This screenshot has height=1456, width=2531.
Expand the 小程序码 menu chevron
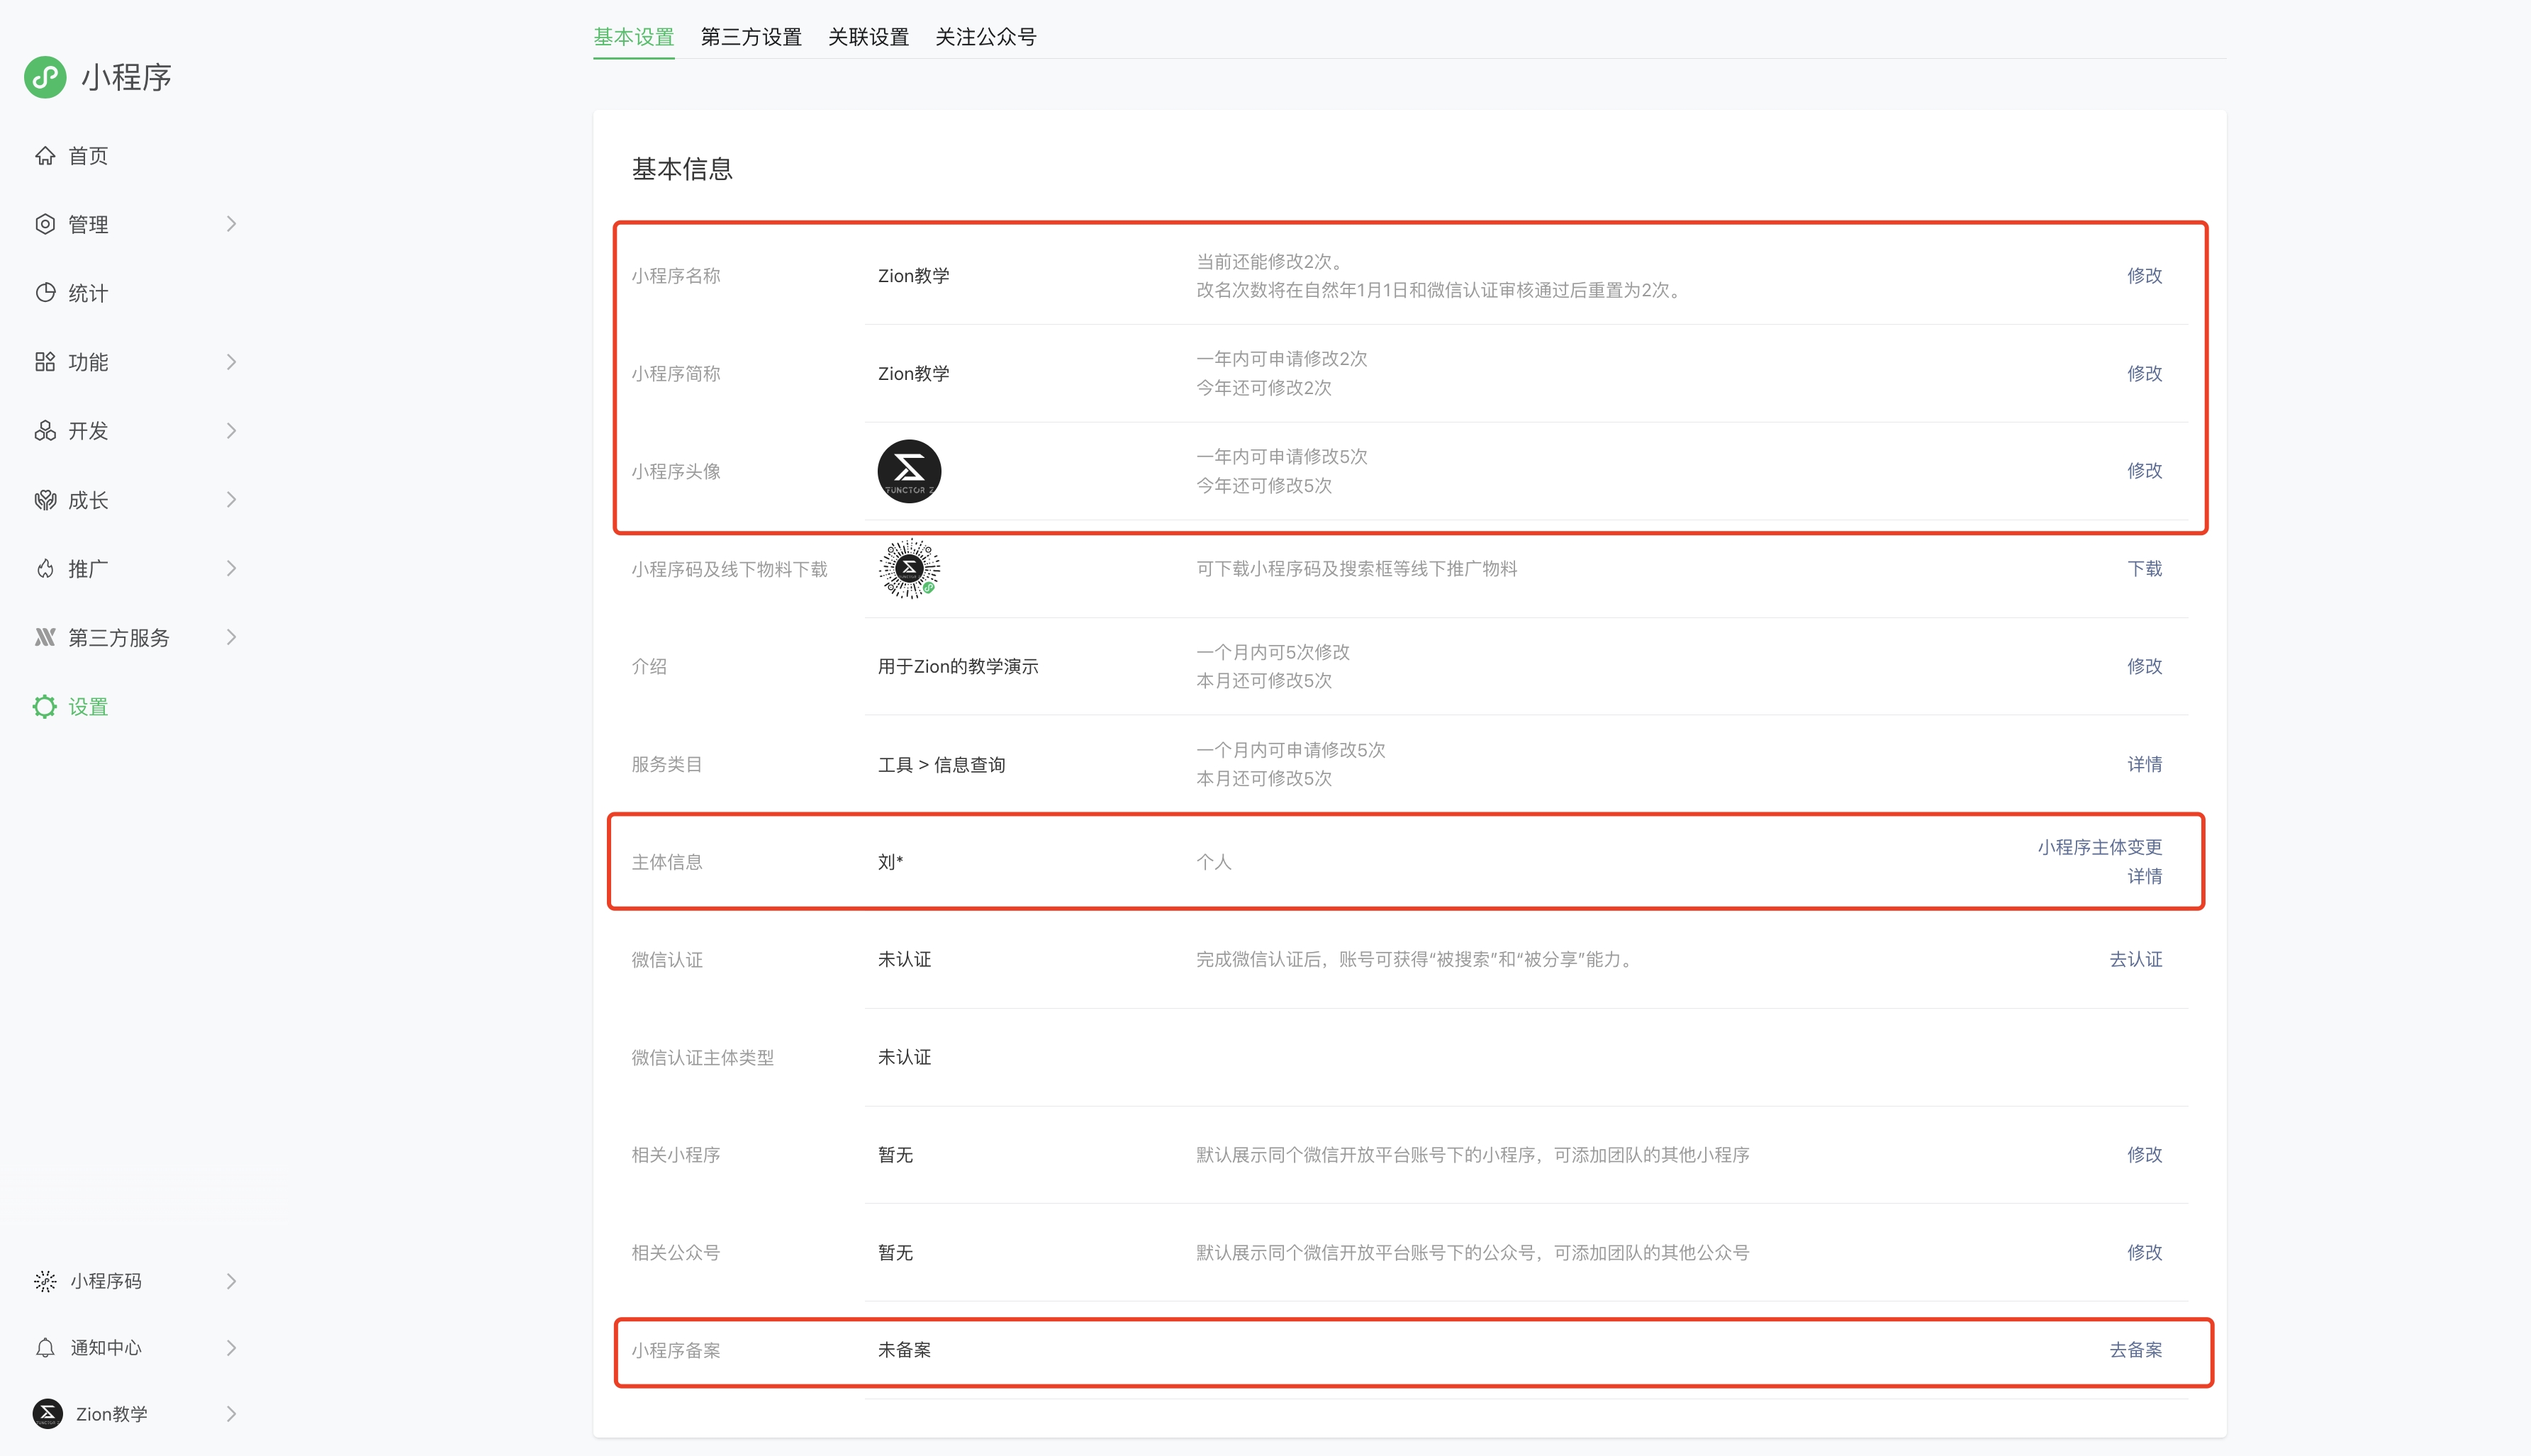[x=231, y=1281]
